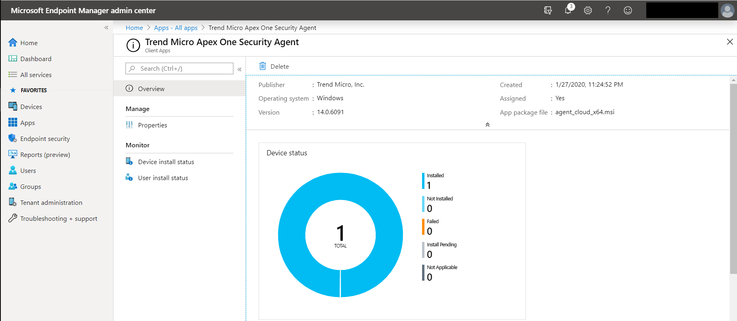
Task: Collapse the app resource menu panel
Action: tap(239, 69)
